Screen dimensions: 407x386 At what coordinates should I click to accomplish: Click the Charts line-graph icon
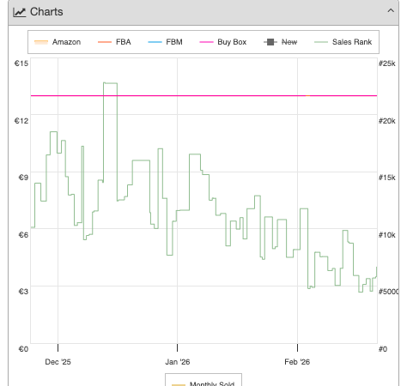coord(20,12)
